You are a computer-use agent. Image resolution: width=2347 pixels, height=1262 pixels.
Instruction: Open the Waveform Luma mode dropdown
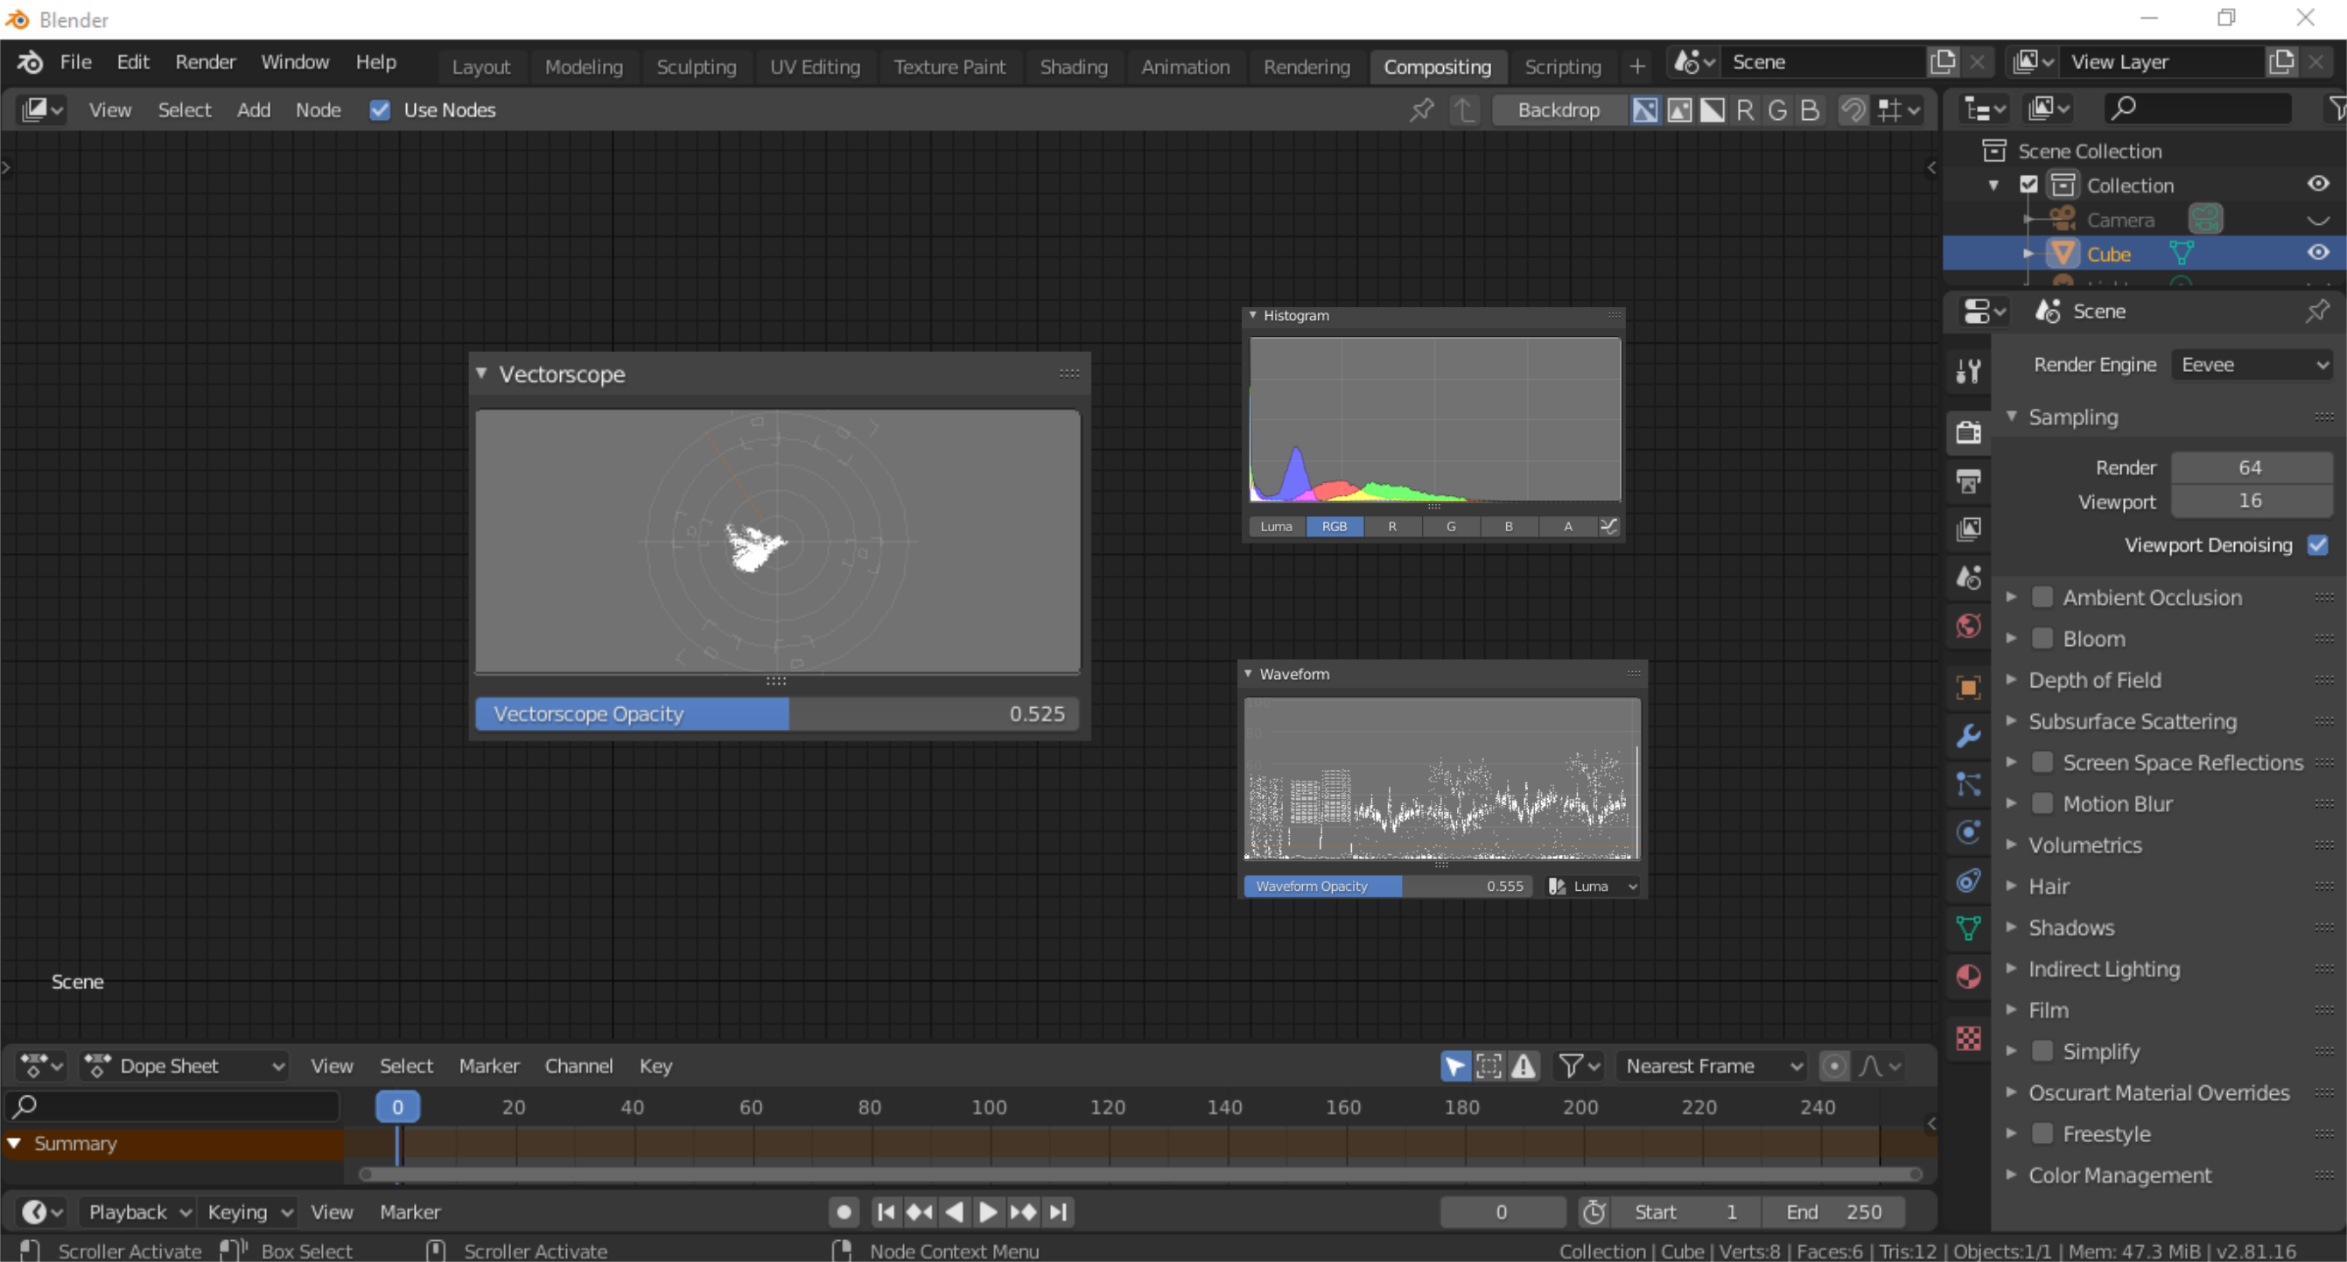point(1594,886)
